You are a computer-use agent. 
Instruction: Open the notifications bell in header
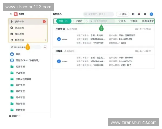[139, 14]
